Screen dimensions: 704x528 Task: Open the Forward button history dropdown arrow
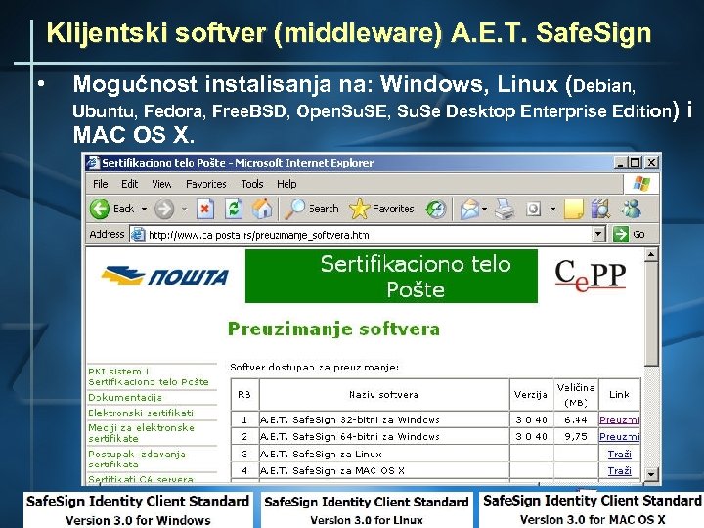(x=184, y=209)
